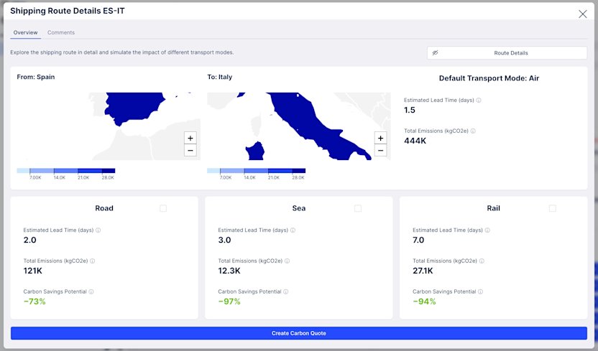598x351 pixels.
Task: Click the 1.5 days Air lead time value
Action: [x=410, y=110]
